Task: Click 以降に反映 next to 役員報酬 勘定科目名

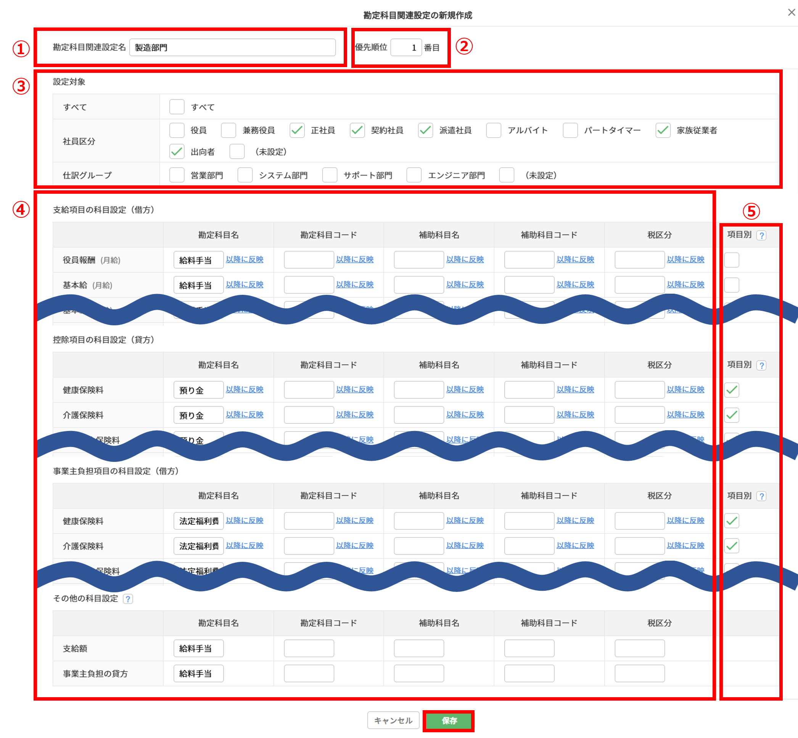Action: [x=245, y=259]
